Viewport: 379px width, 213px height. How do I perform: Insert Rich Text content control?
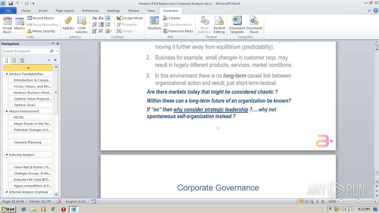pyautogui.click(x=94, y=18)
